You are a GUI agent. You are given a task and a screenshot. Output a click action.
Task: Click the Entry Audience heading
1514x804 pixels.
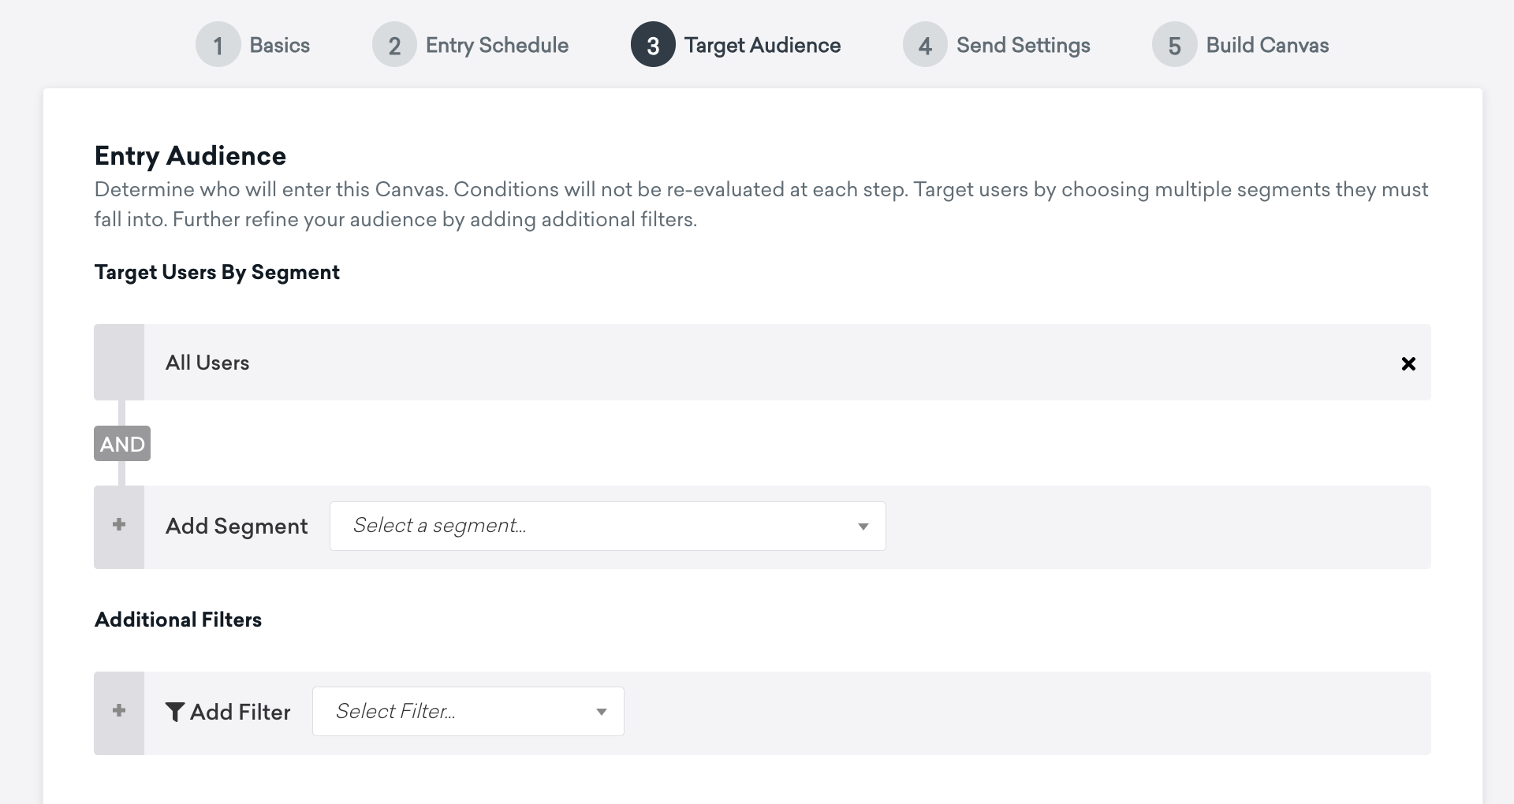[x=190, y=156]
